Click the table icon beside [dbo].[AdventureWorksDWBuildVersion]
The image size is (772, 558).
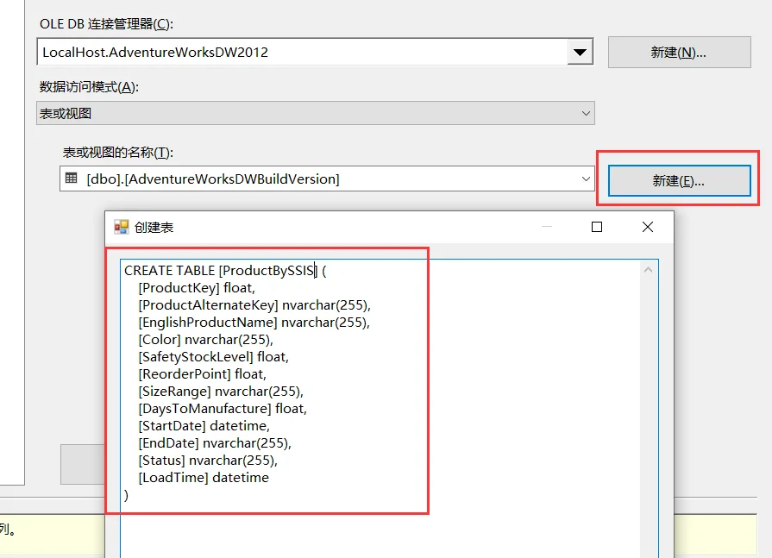coord(72,179)
